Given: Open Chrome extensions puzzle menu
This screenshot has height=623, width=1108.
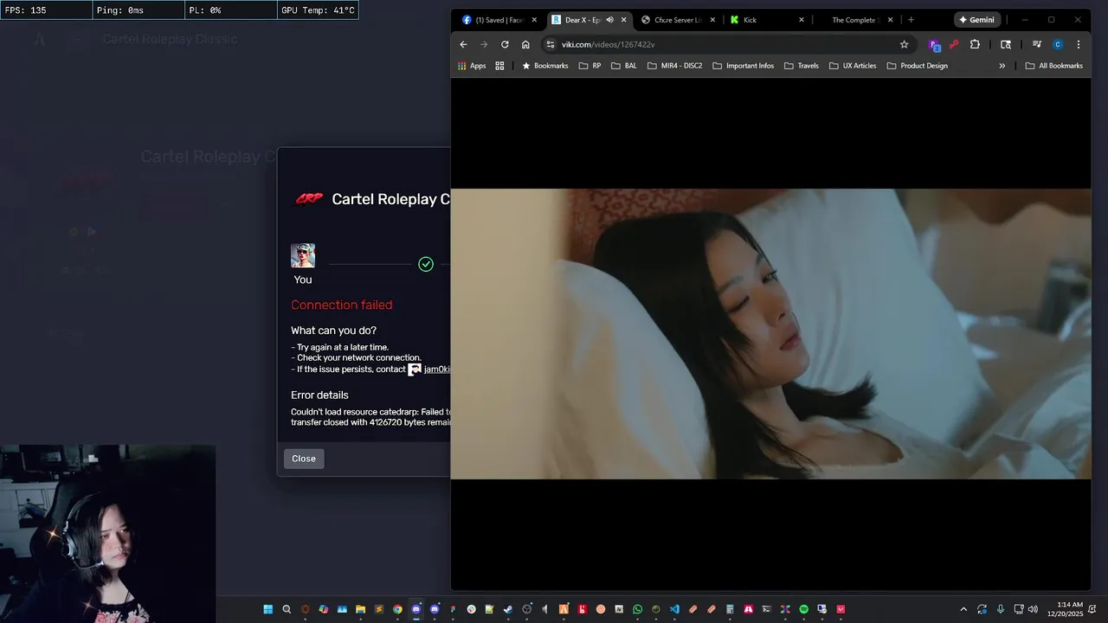Looking at the screenshot, I should point(975,44).
